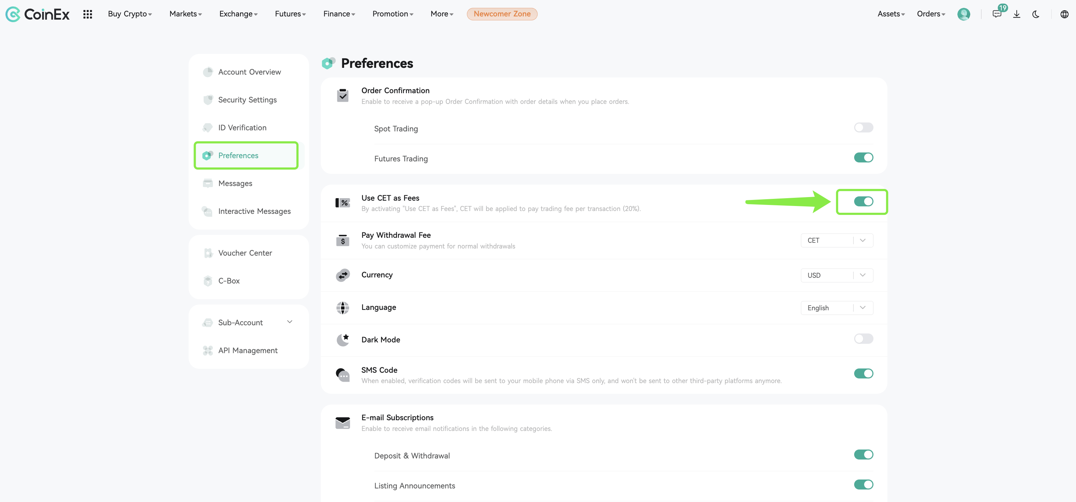This screenshot has height=502, width=1076.
Task: Click the Account Overview sidebar icon
Action: pos(208,72)
